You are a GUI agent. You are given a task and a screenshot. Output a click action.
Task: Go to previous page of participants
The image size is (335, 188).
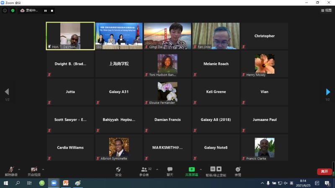click(x=7, y=92)
